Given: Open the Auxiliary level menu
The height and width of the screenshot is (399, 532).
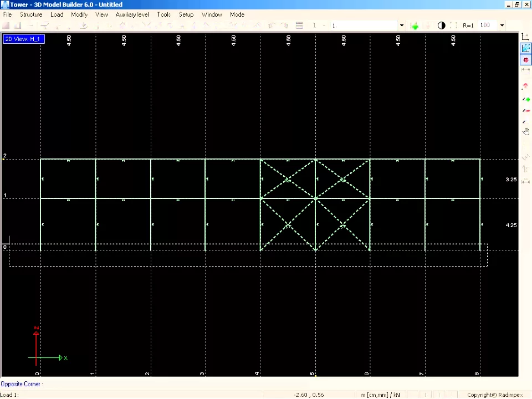Looking at the screenshot, I should click(x=132, y=14).
